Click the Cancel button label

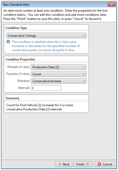click(107, 164)
